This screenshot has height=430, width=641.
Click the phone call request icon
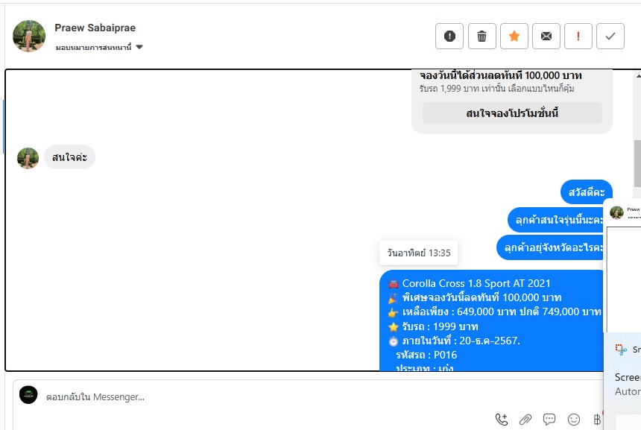(502, 420)
